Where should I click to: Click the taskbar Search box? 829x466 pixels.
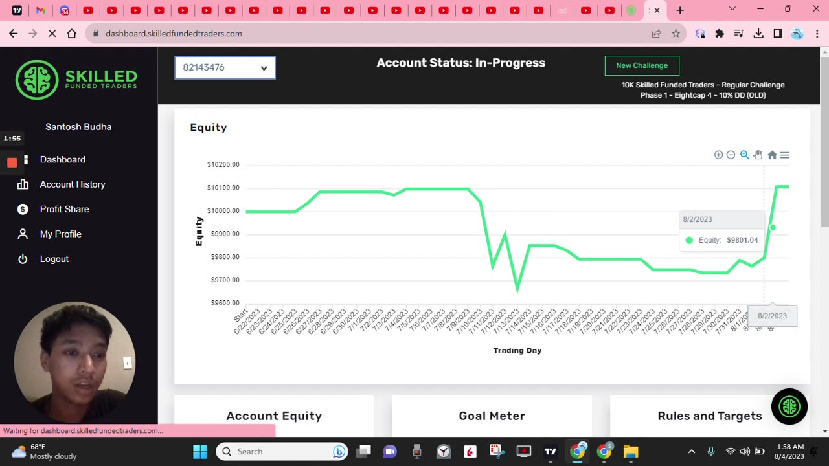[282, 451]
